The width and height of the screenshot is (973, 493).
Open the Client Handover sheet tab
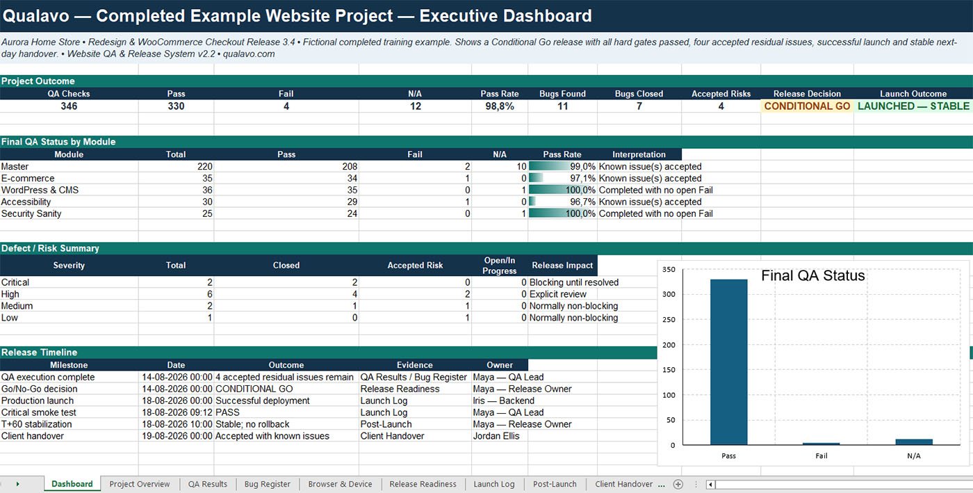pyautogui.click(x=623, y=484)
